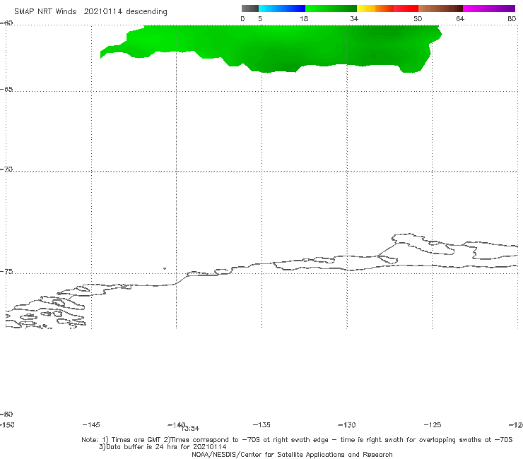Click latitude label "-75"
Viewport: 523px width, 459px height.
(x=6, y=272)
